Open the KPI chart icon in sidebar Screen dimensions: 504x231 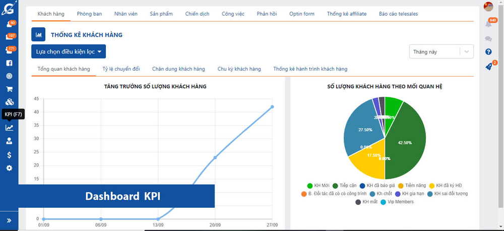click(9, 128)
